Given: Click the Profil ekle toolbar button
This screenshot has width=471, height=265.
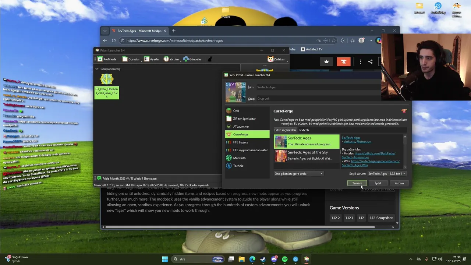Looking at the screenshot, I should click(x=107, y=59).
